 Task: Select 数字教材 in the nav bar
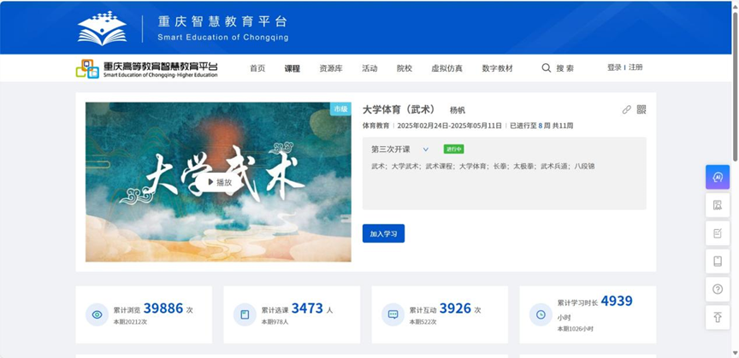click(x=497, y=68)
